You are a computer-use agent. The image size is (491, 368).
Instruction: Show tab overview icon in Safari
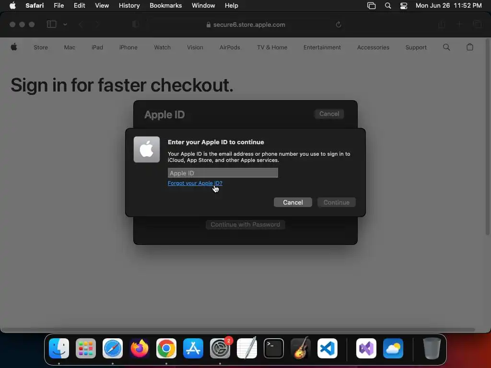pyautogui.click(x=477, y=24)
